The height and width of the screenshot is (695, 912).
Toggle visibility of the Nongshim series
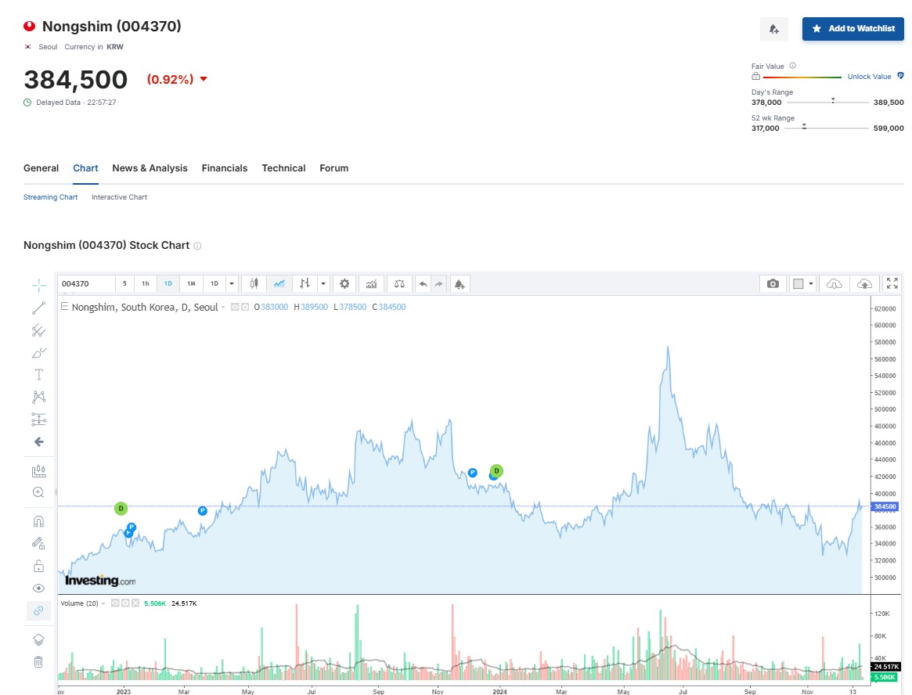[235, 307]
